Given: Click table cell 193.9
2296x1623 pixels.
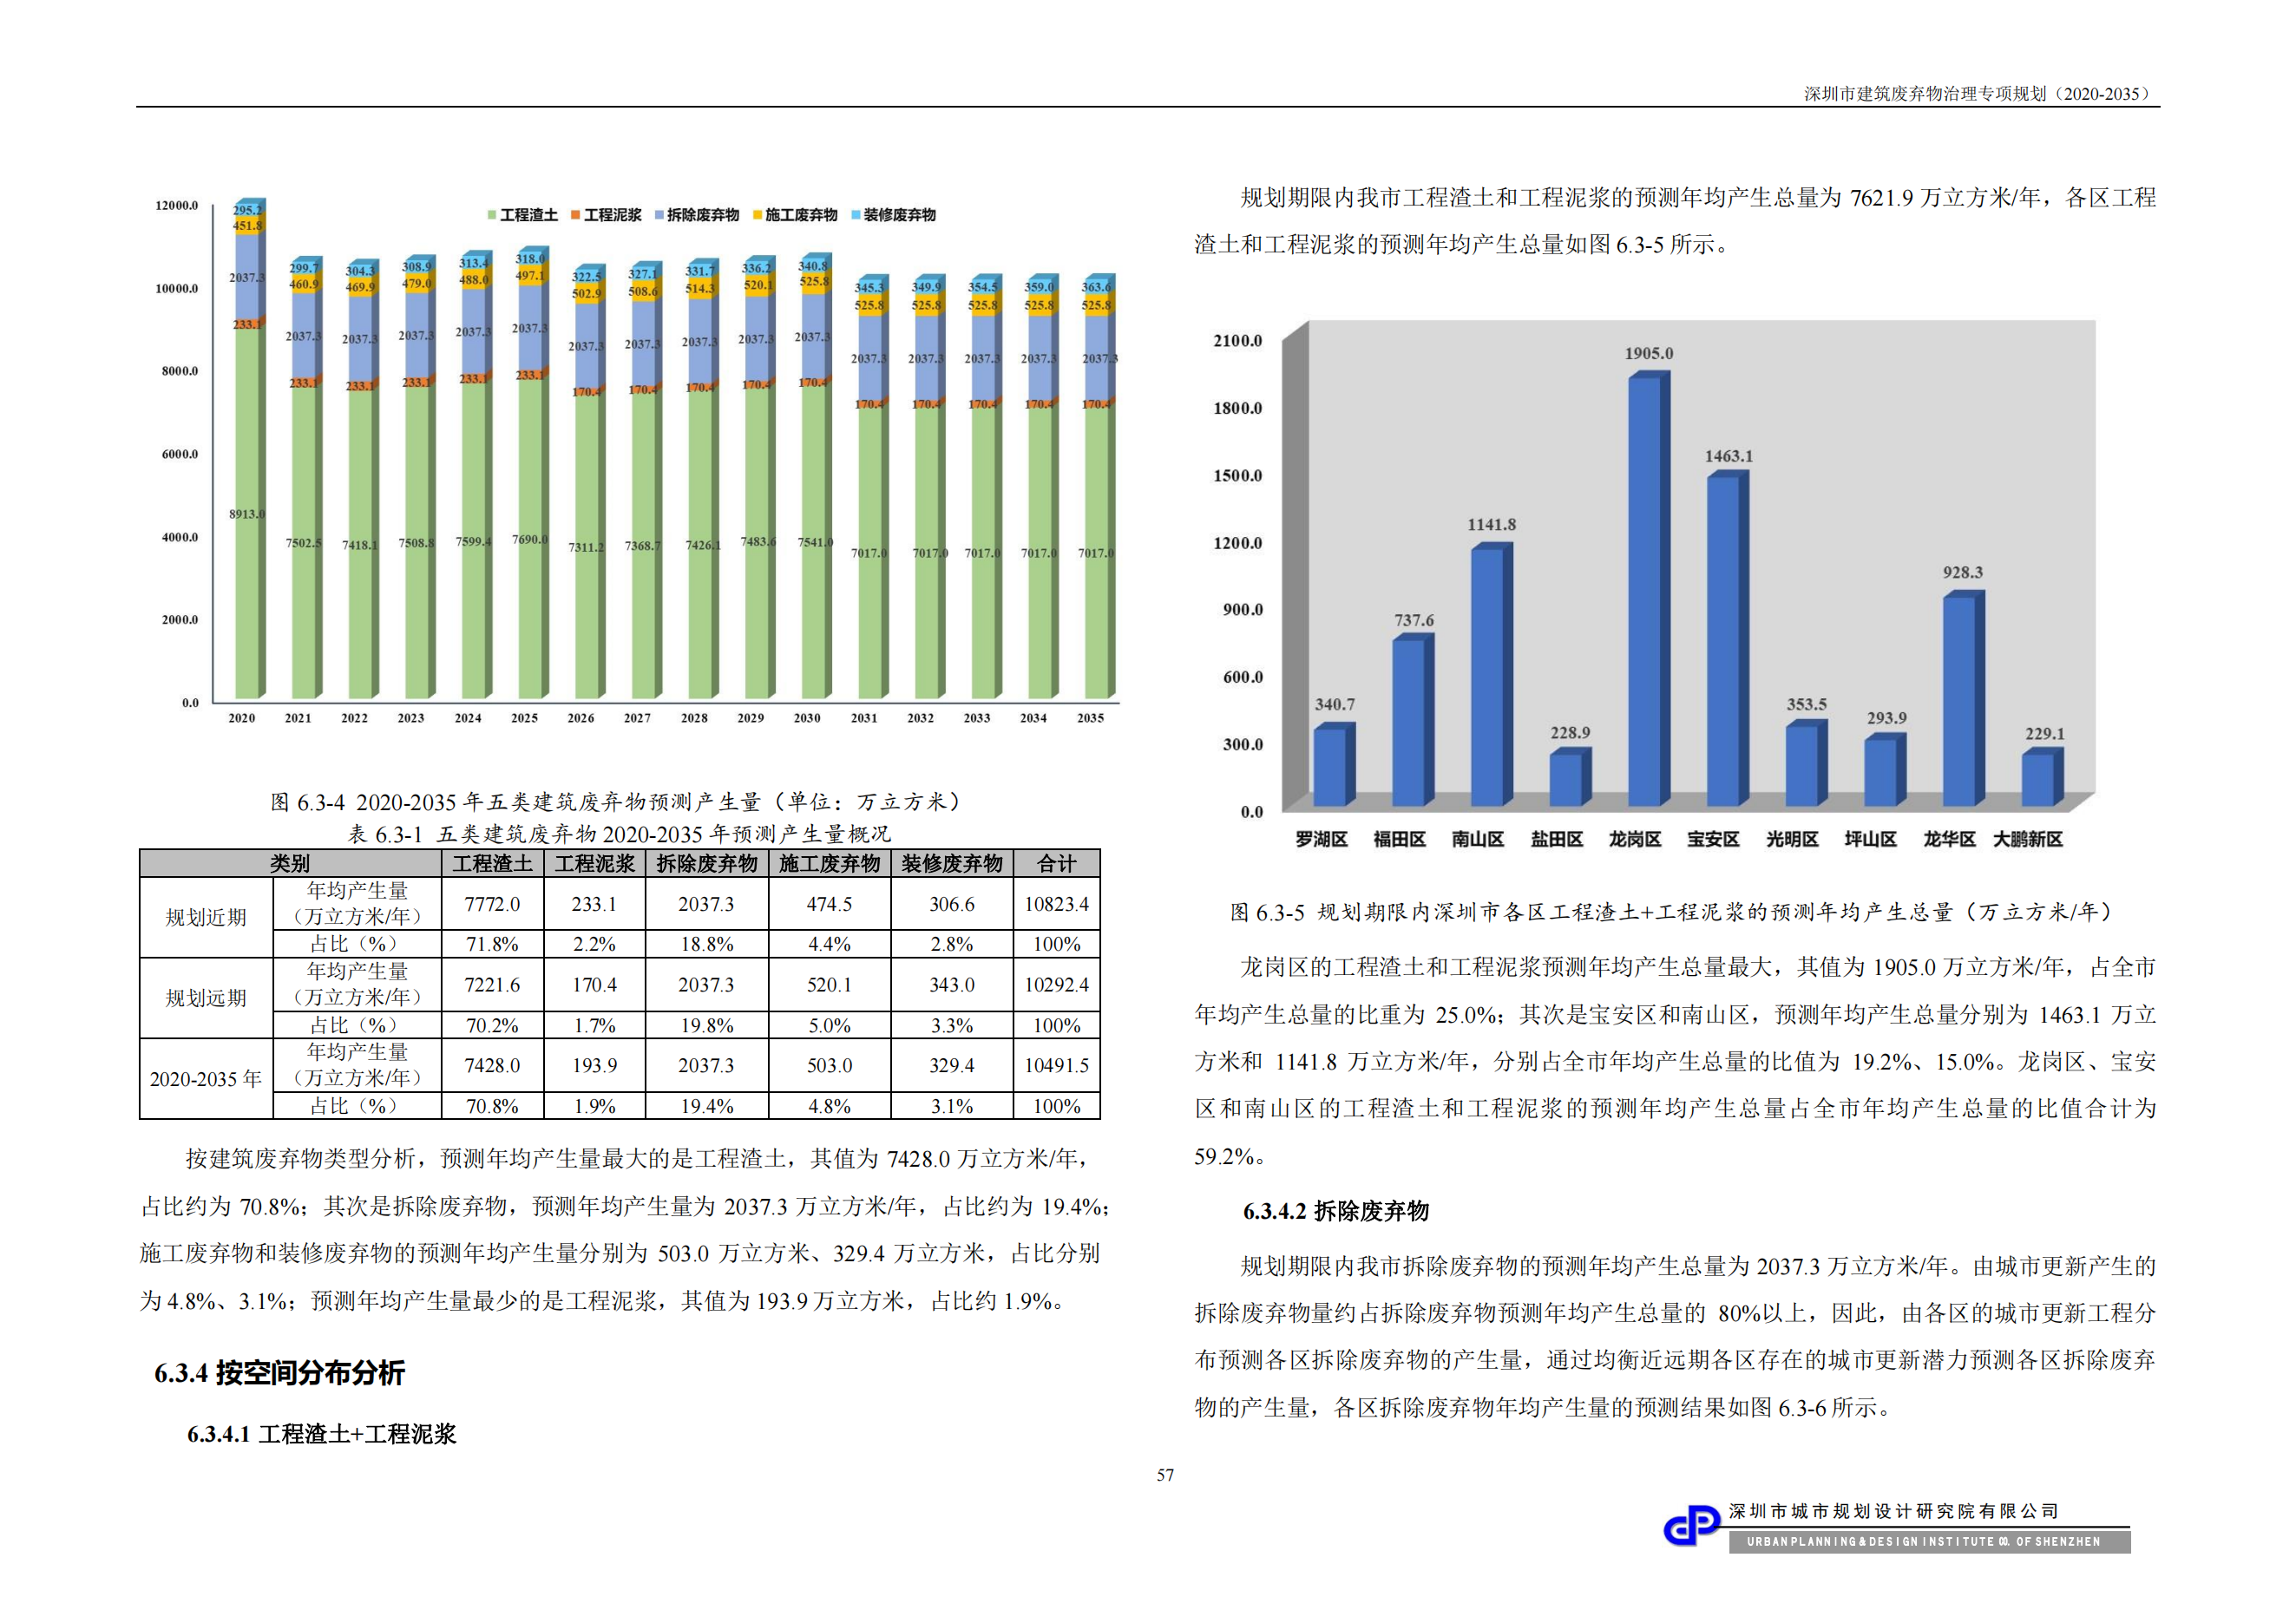Looking at the screenshot, I should [x=594, y=1066].
